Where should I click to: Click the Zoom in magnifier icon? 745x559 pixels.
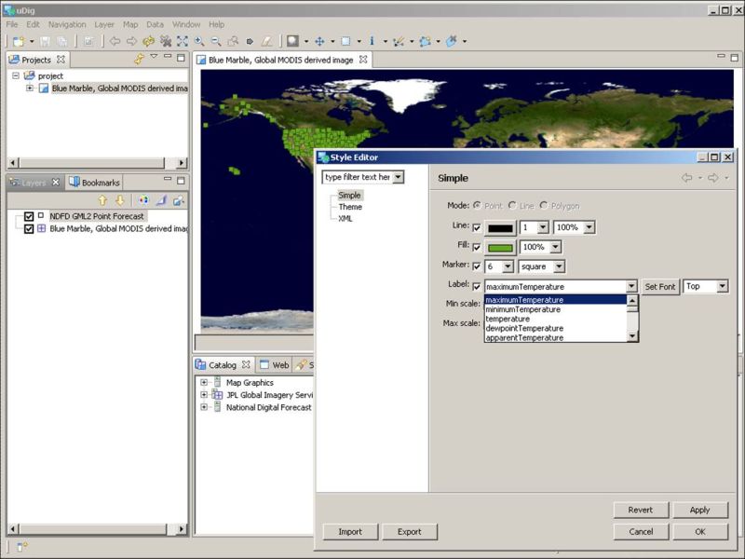point(199,41)
